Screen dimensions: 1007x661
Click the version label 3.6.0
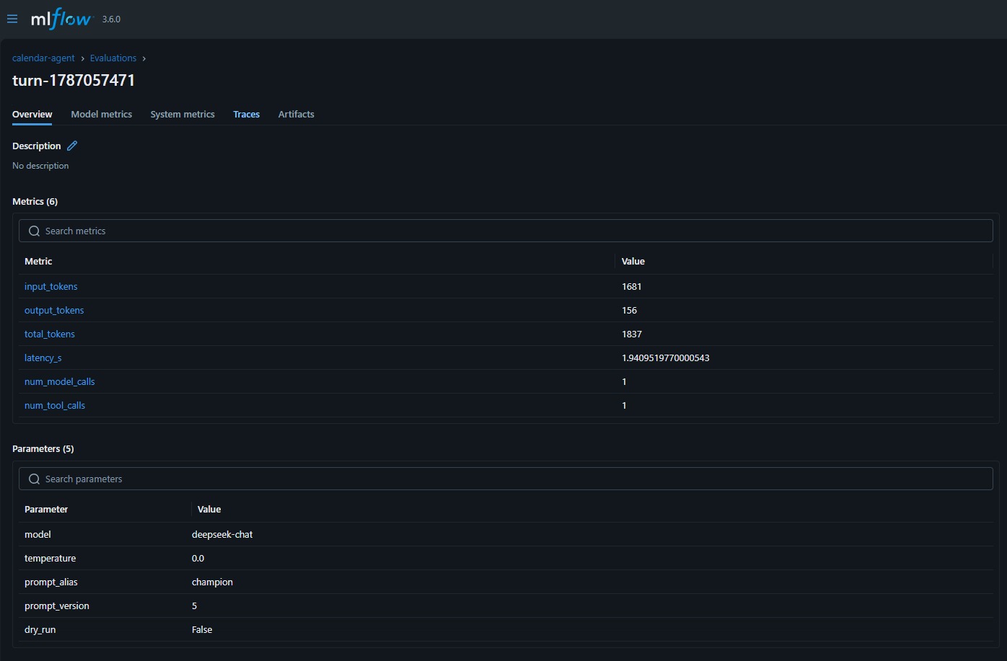click(111, 19)
